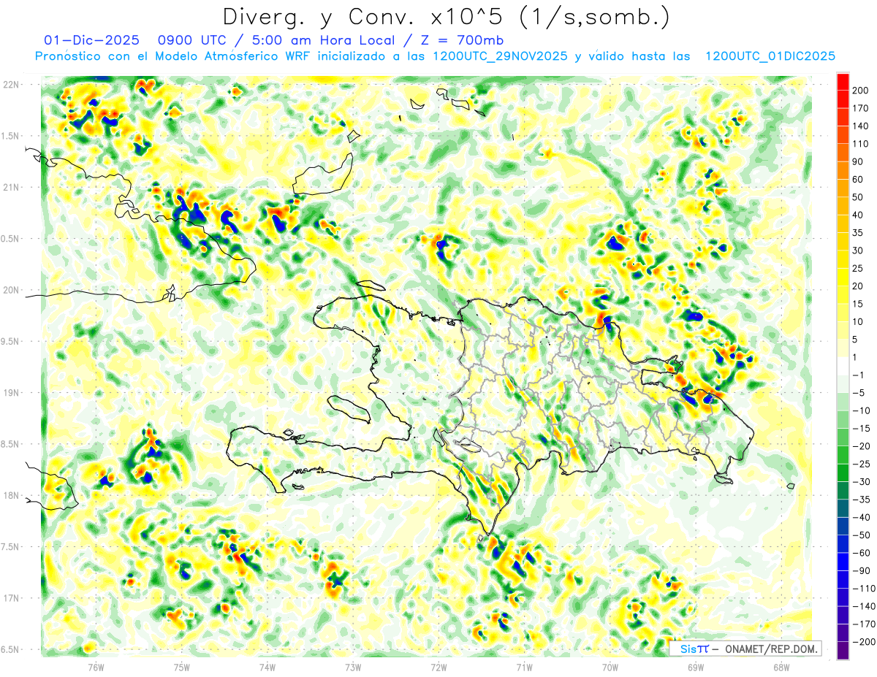877x677 pixels.
Task: Click the colorbar value "-10"
Action: click(861, 410)
